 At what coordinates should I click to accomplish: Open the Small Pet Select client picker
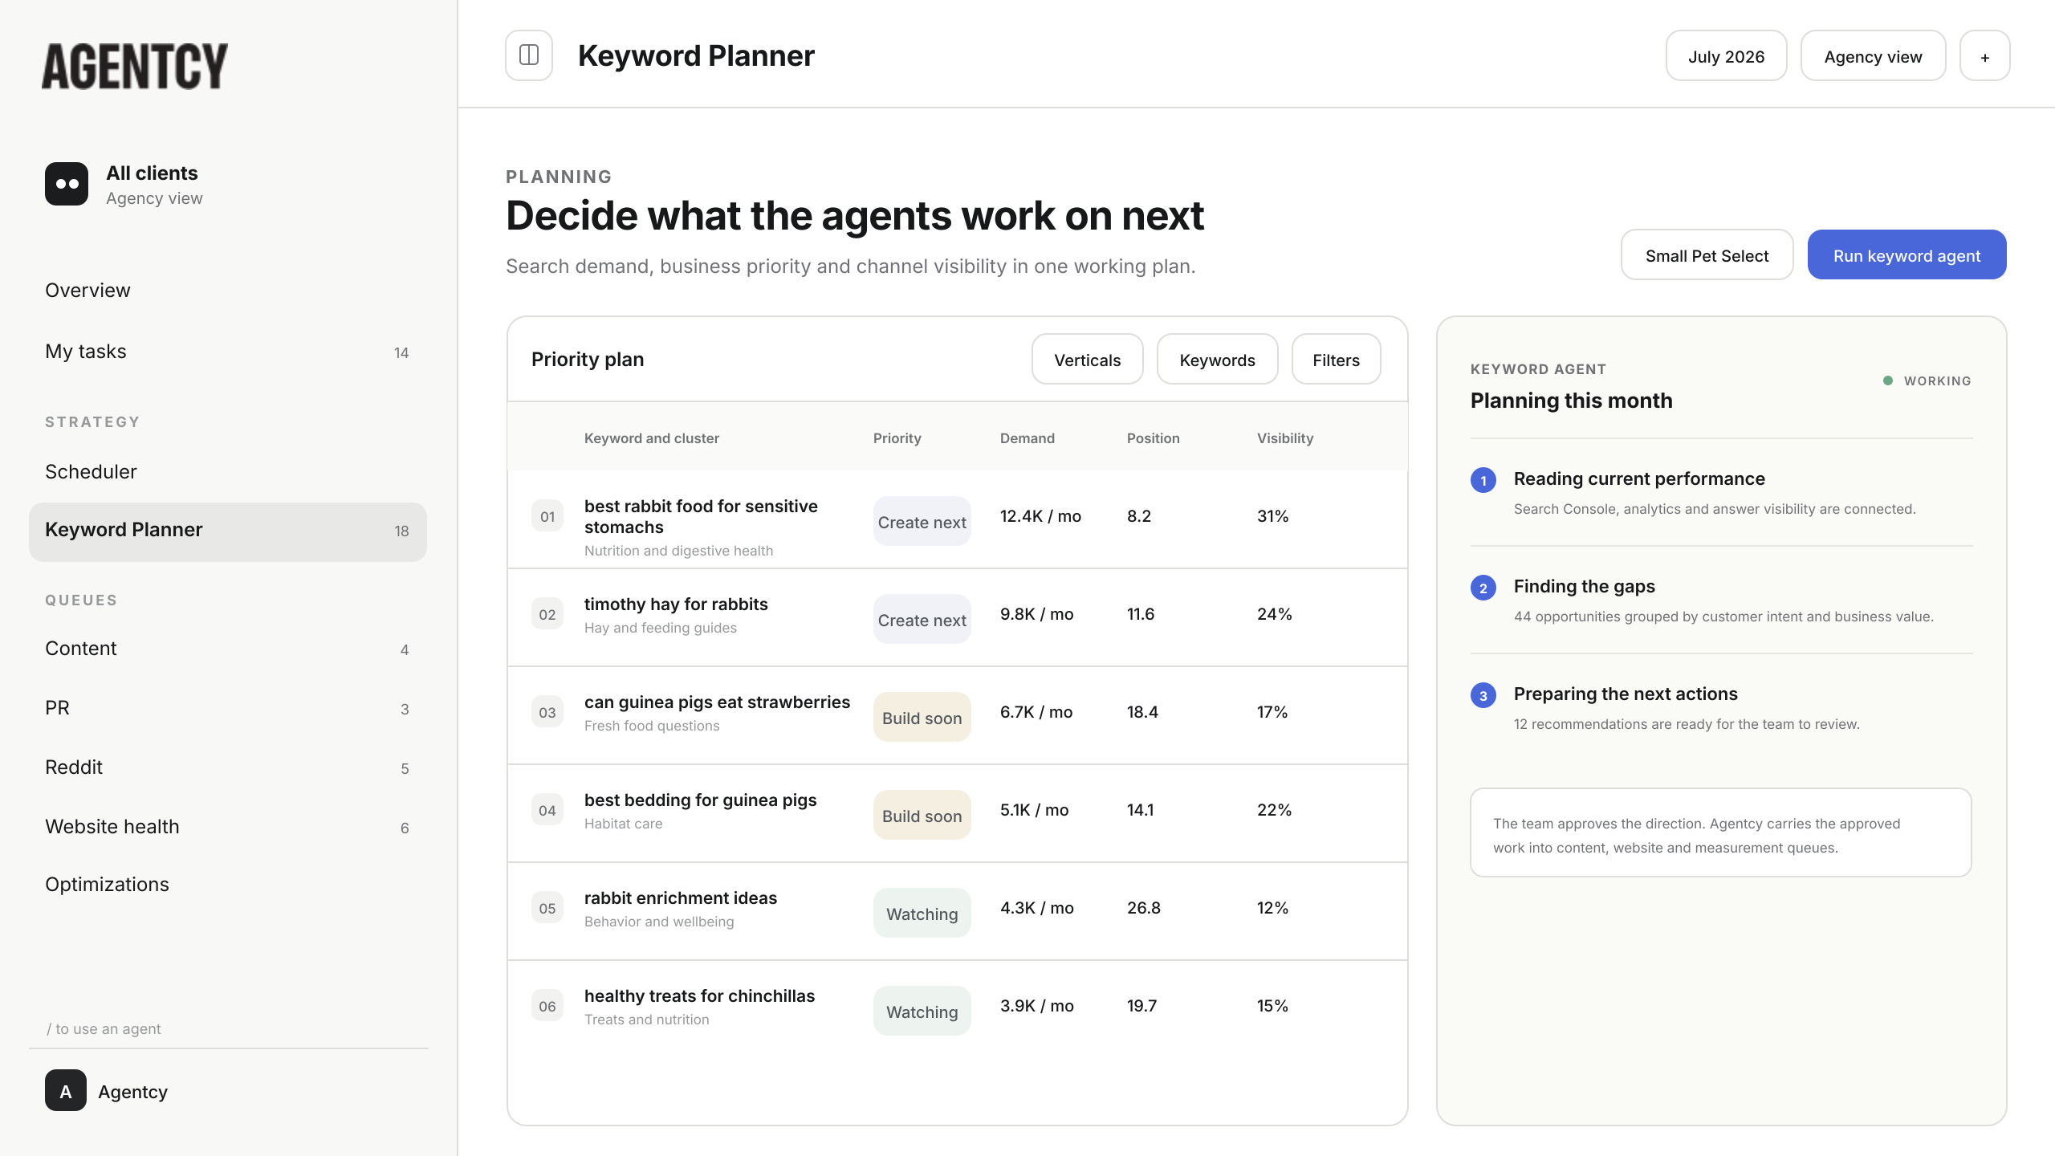click(x=1707, y=255)
